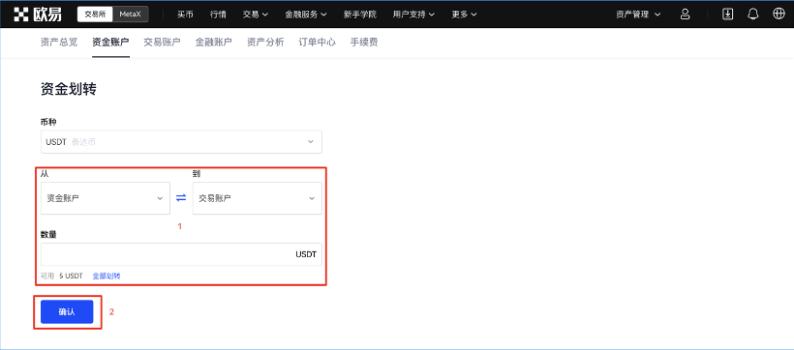Image resolution: width=794 pixels, height=350 pixels.
Task: Click the OKX 欧易 logo
Action: [38, 15]
